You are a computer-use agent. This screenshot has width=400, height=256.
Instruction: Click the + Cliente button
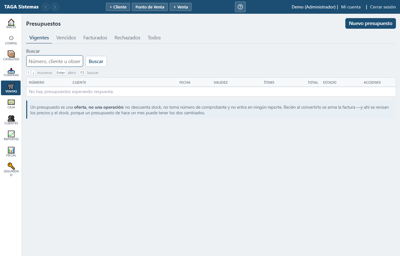click(x=118, y=7)
